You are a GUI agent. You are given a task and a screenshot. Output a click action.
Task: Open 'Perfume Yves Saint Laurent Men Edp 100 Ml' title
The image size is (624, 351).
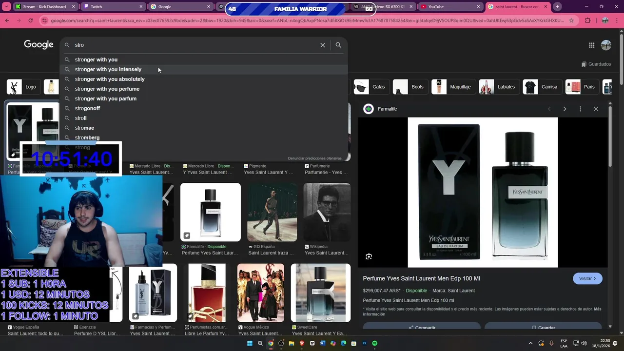click(421, 278)
